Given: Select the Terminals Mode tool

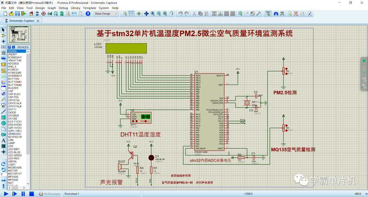Looking at the screenshot, I should point(3,70).
